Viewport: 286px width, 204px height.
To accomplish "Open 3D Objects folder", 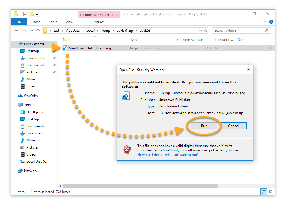I will point(35,112).
